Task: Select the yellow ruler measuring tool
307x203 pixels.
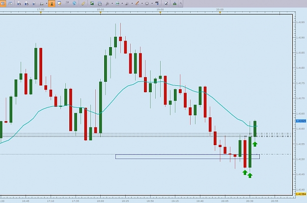Action: 83,3
